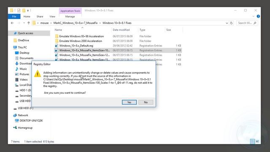Click the Music note icon
The height and width of the screenshot is (152, 270).
pyautogui.click(x=17, y=69)
